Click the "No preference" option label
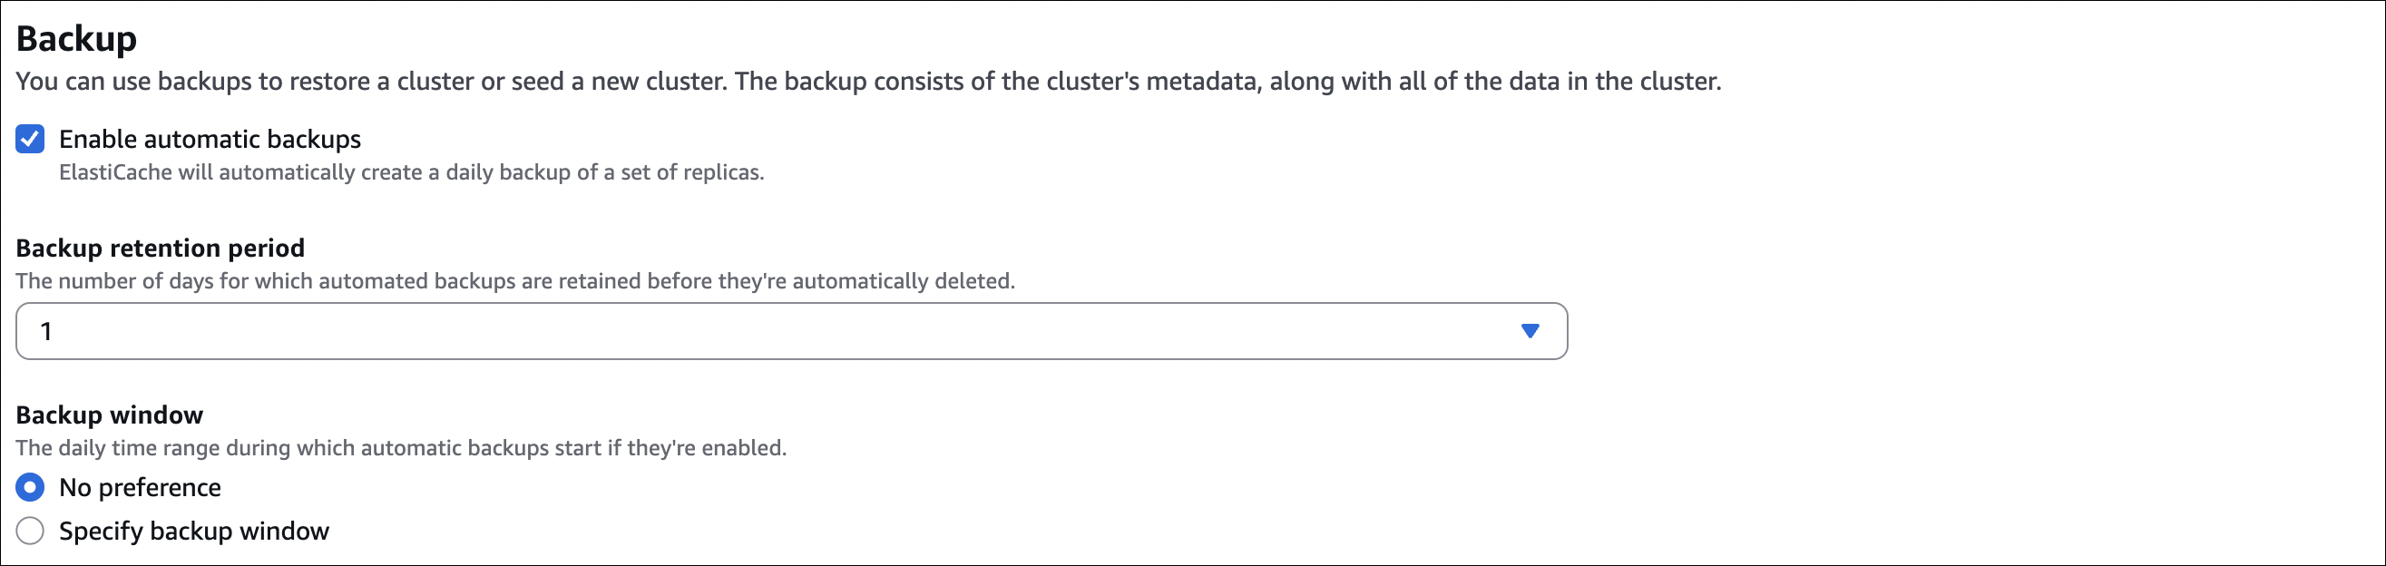The image size is (2386, 566). (140, 487)
